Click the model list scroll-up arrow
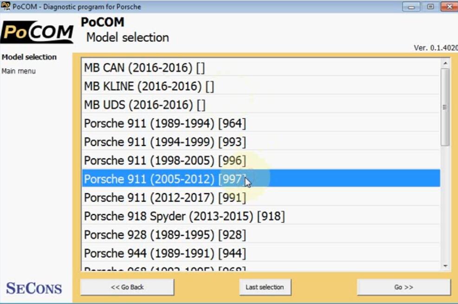458x304 pixels. (445, 63)
